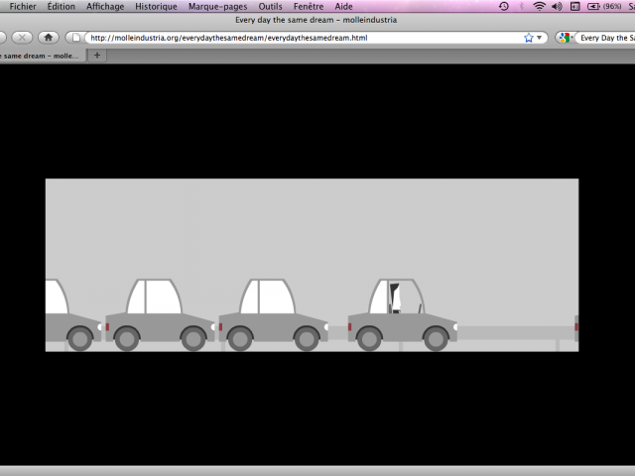Open the Time Machine menu bar icon

tap(504, 6)
